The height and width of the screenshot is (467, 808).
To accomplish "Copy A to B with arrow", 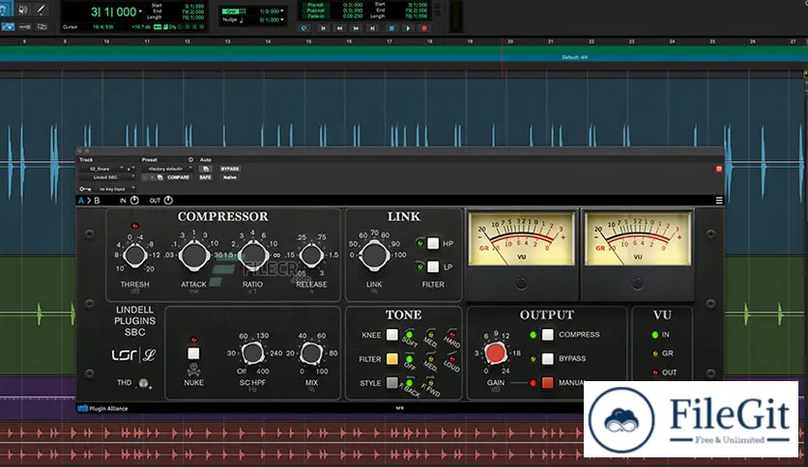I will click(x=89, y=201).
